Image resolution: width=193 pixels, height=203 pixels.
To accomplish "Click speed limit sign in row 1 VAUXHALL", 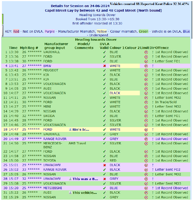I will pyautogui.click(x=146, y=52).
